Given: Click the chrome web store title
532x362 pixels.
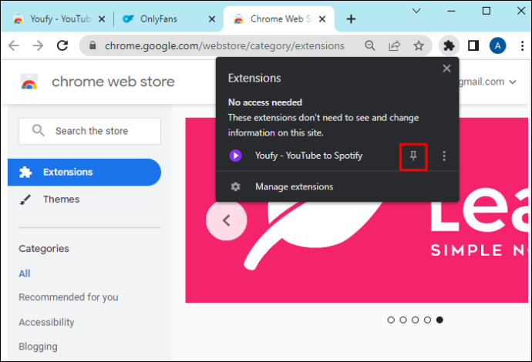Looking at the screenshot, I should coord(113,82).
